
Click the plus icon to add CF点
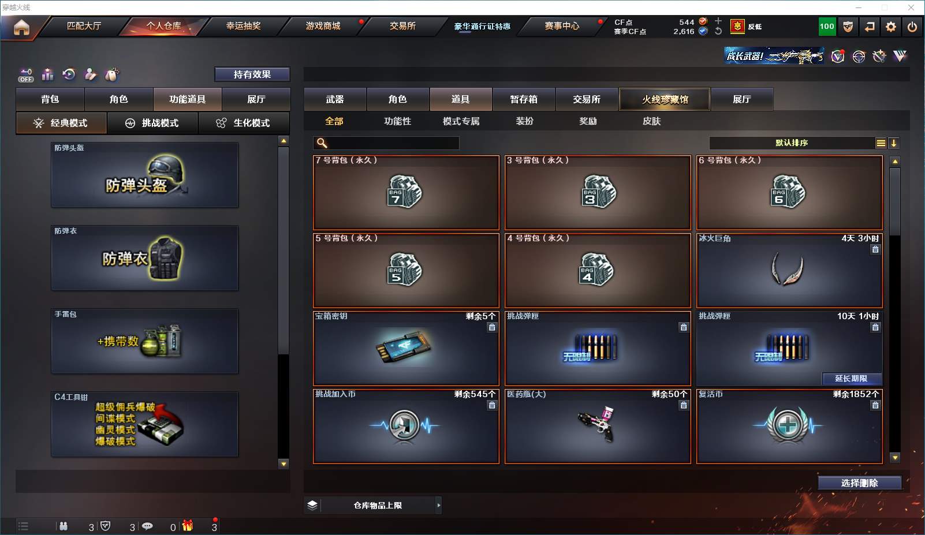[718, 21]
